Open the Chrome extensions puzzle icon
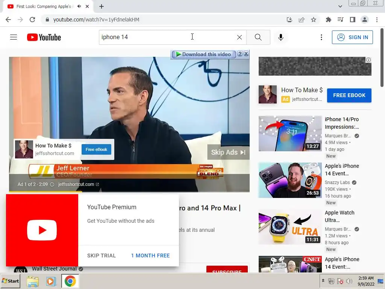Viewport: 385px width, 289px height. point(329,20)
